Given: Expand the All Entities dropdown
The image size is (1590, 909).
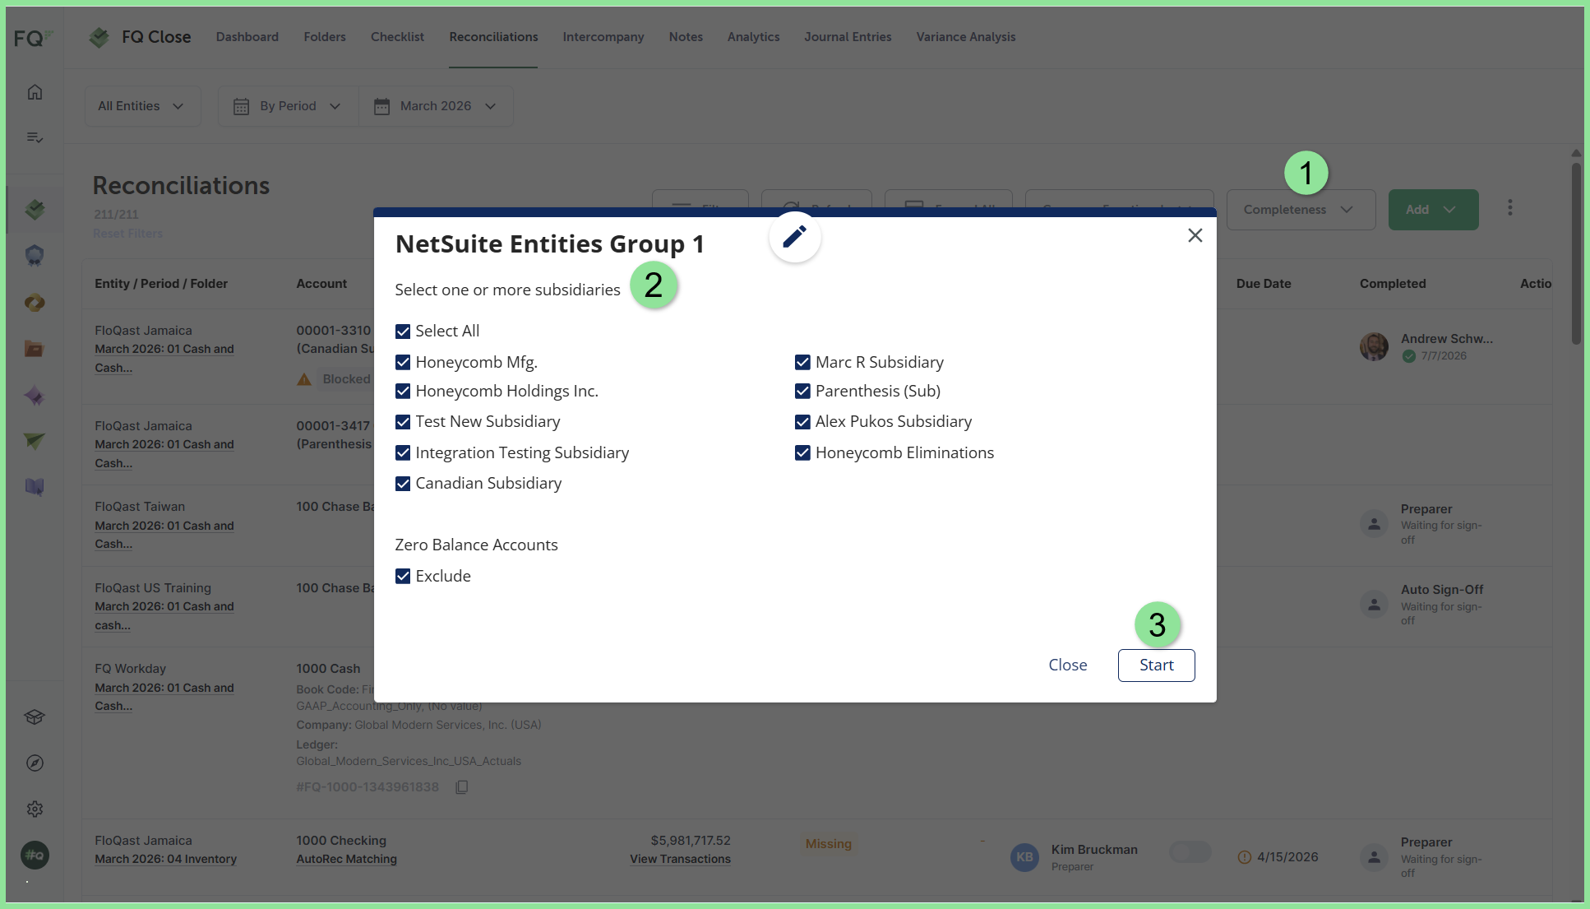Looking at the screenshot, I should point(142,106).
